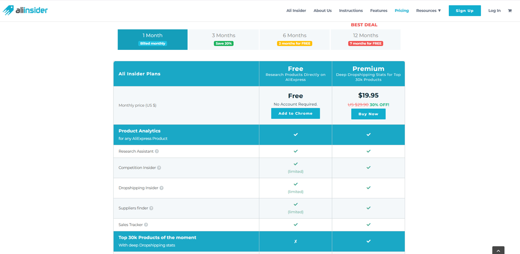Image resolution: width=520 pixels, height=254 pixels.
Task: Open the About Us page
Action: [322, 11]
